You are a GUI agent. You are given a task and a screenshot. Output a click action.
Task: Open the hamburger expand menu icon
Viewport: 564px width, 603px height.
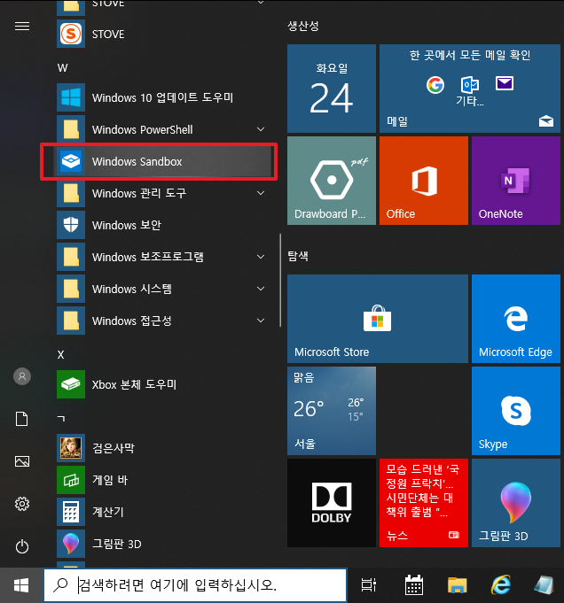[x=22, y=27]
